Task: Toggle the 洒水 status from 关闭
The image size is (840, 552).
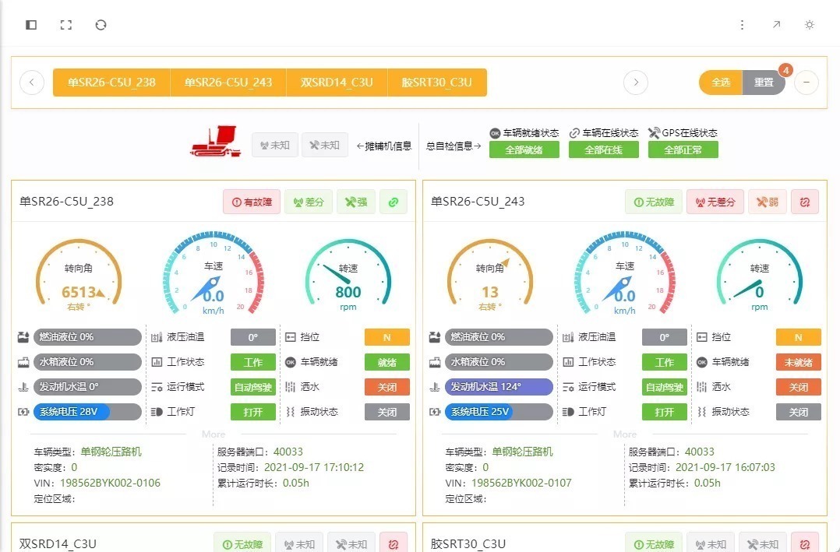Action: tap(386, 387)
